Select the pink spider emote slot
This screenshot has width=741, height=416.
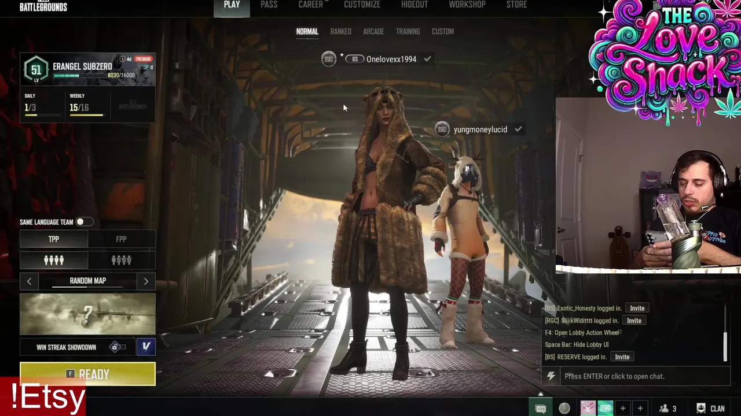pos(588,408)
